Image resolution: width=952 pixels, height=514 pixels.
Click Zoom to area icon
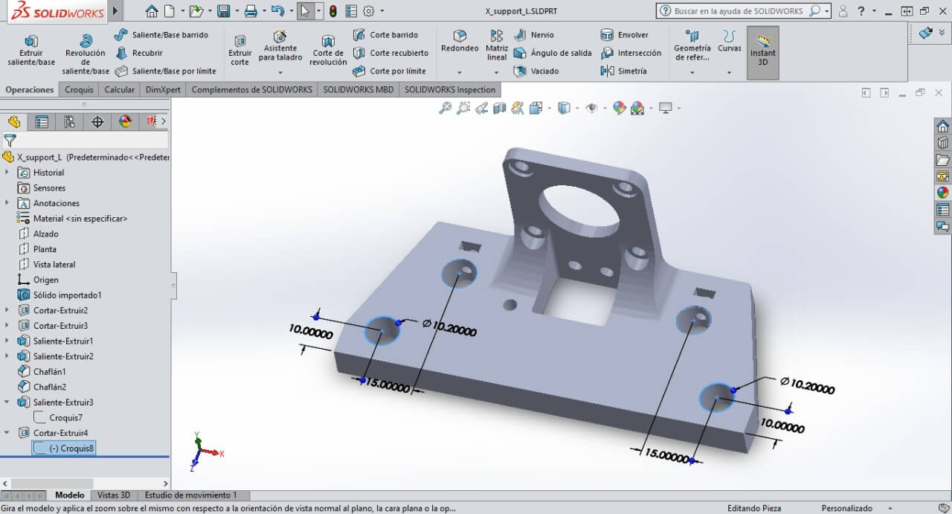(x=463, y=108)
